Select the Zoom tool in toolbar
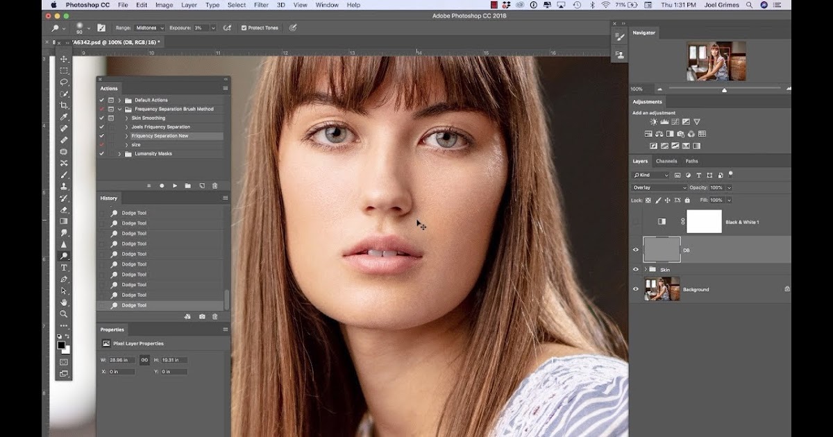The height and width of the screenshot is (437, 833). click(x=64, y=314)
